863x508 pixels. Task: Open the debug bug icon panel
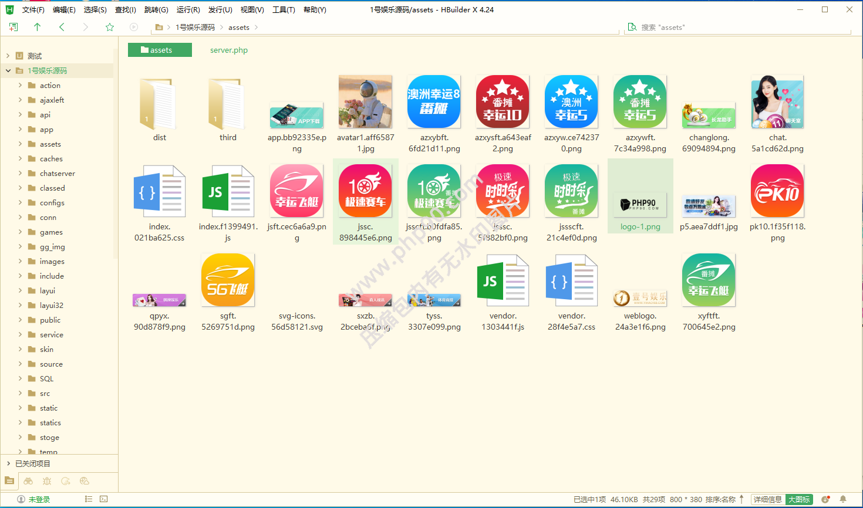pyautogui.click(x=47, y=481)
